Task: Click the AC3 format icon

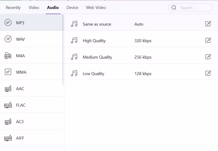Action: (8, 122)
